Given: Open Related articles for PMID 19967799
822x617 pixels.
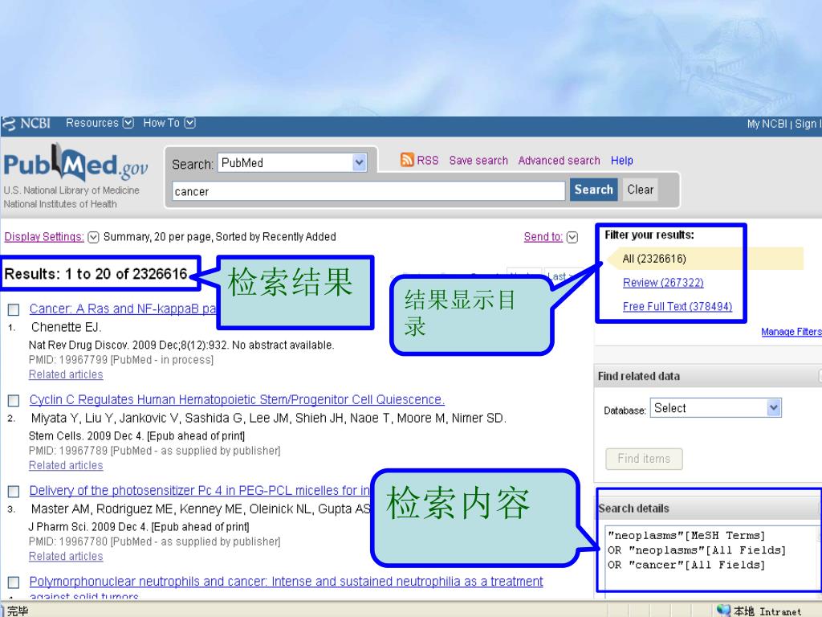Looking at the screenshot, I should [66, 374].
